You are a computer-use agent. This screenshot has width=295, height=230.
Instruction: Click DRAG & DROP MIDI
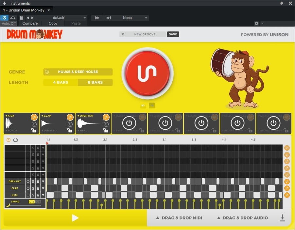(179, 218)
